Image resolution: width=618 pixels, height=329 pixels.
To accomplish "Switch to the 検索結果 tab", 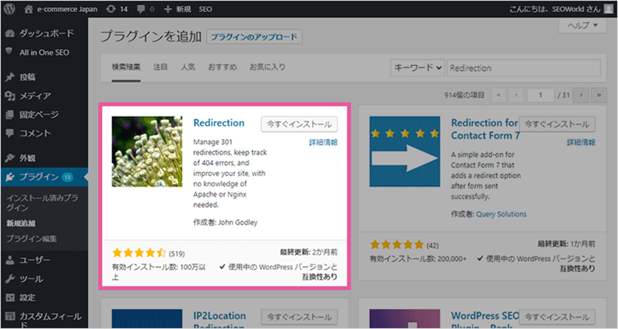I will pos(126,67).
